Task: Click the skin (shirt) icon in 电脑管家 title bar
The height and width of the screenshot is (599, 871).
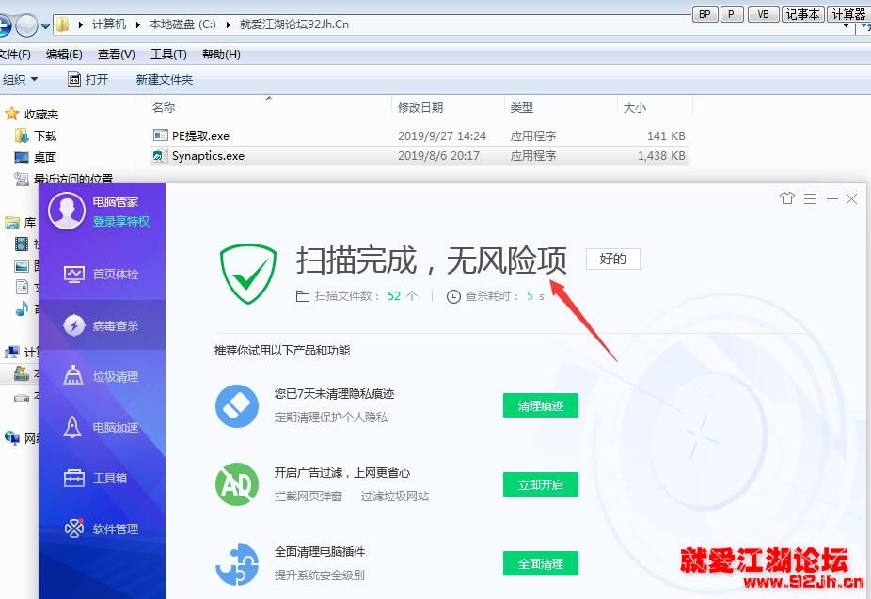Action: tap(786, 198)
